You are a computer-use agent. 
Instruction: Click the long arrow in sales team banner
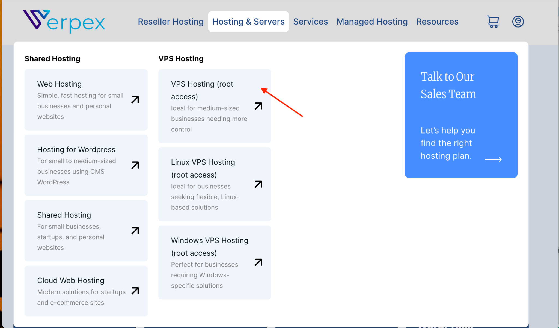point(493,159)
